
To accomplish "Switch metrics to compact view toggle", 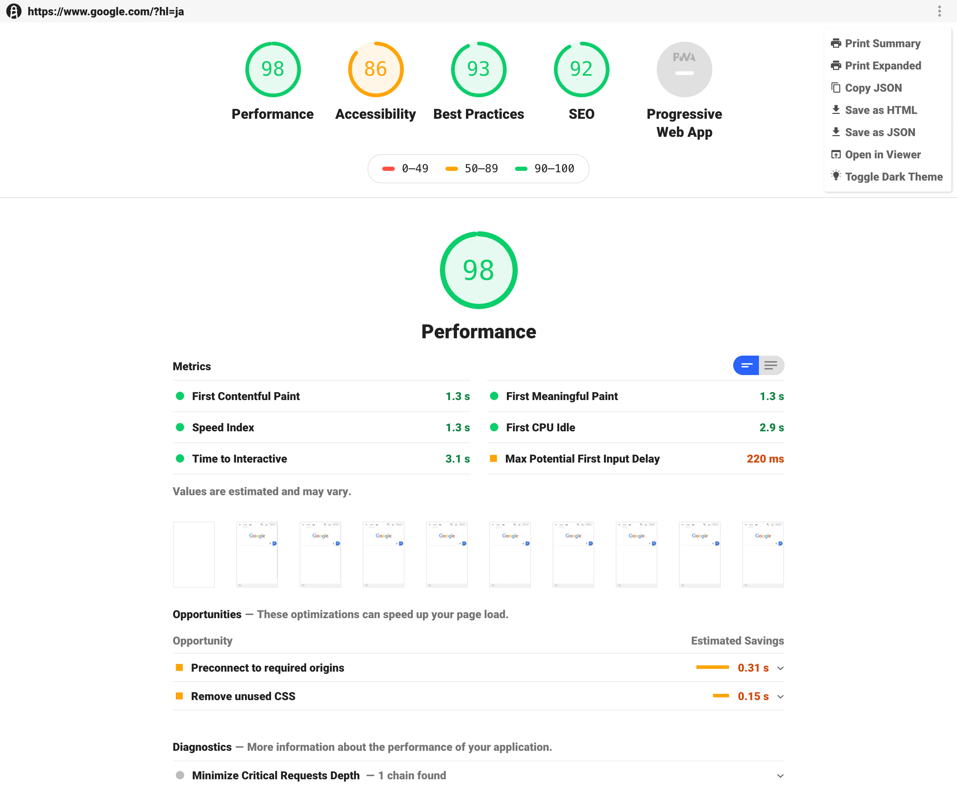I will click(x=746, y=365).
